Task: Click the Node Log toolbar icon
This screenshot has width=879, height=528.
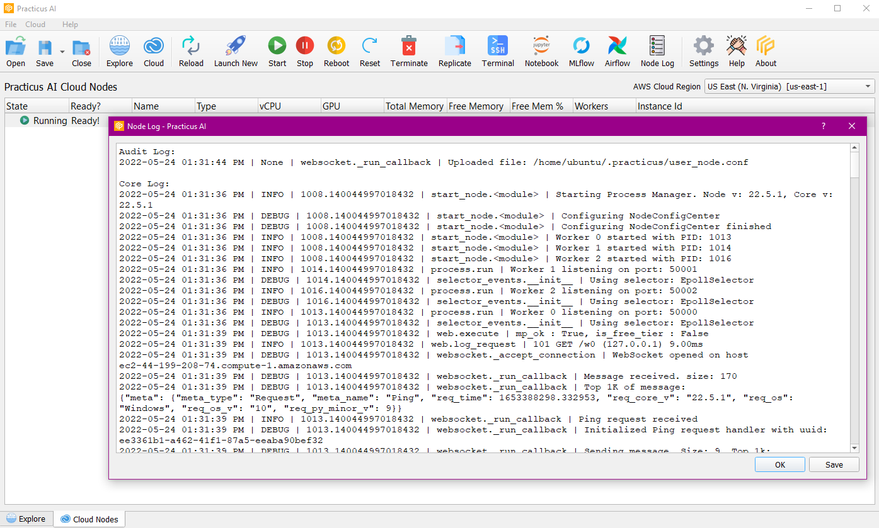Action: (657, 51)
